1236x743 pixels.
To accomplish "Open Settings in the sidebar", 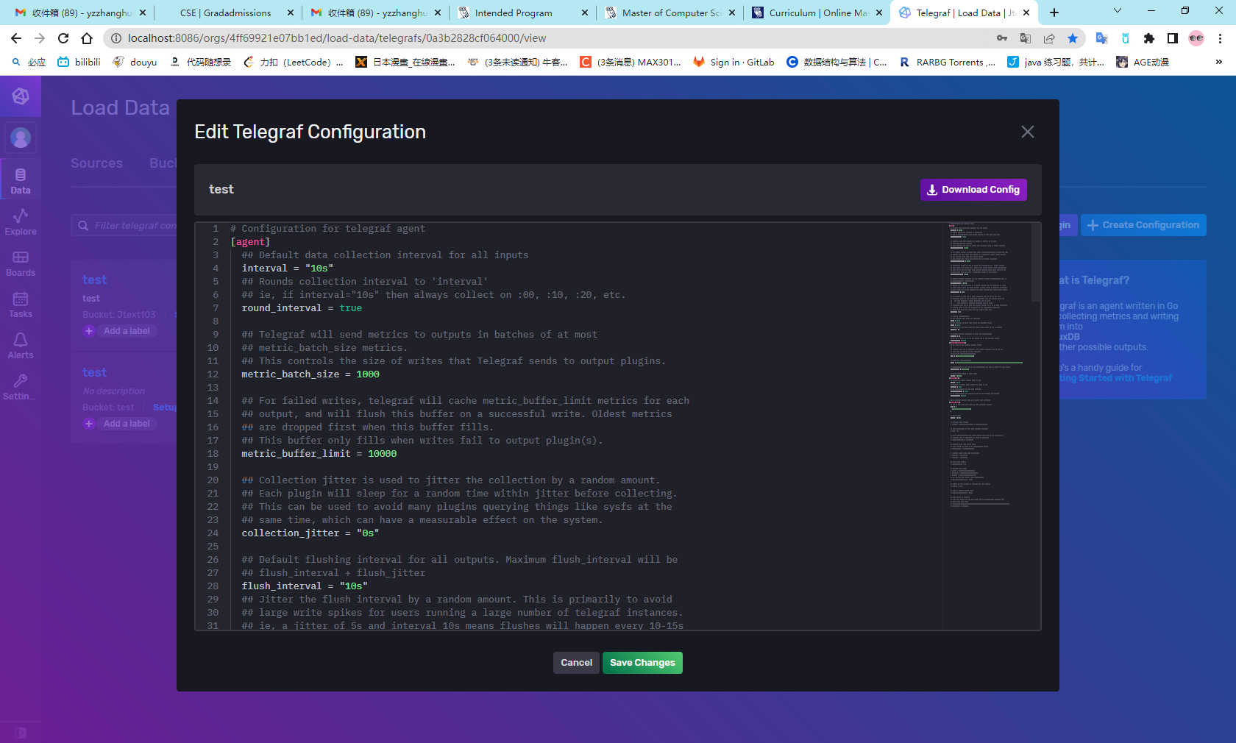I will [x=21, y=387].
